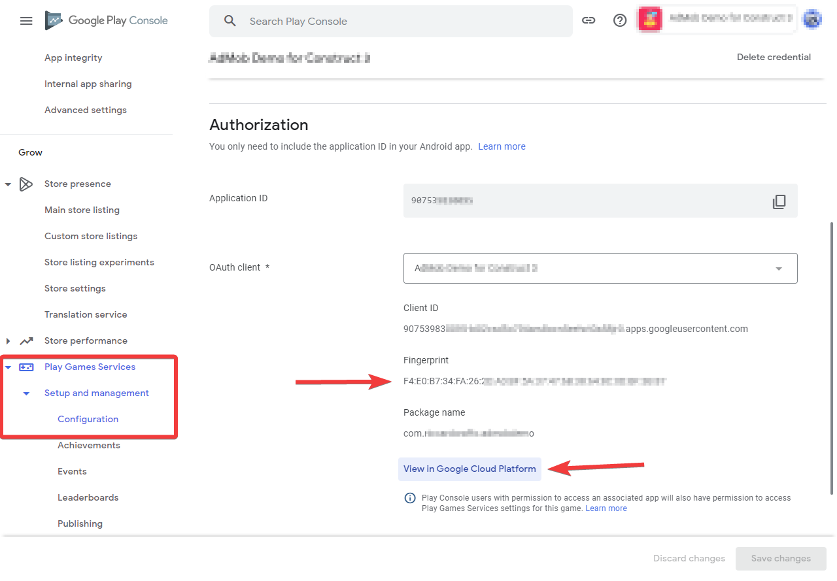Image resolution: width=837 pixels, height=581 pixels.
Task: Click the Store performance chart icon
Action: click(x=26, y=341)
